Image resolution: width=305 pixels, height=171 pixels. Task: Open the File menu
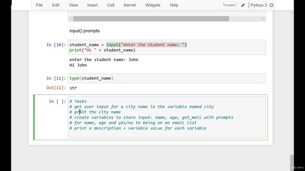pos(39,5)
